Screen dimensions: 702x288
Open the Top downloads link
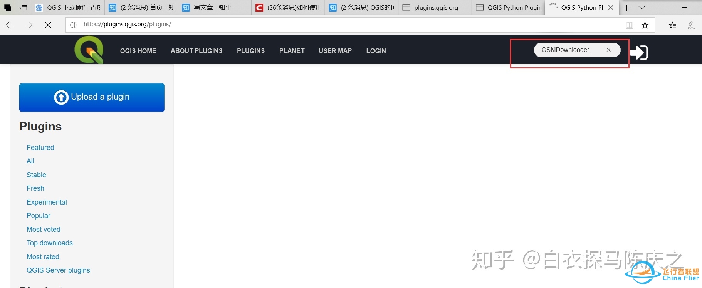point(50,243)
